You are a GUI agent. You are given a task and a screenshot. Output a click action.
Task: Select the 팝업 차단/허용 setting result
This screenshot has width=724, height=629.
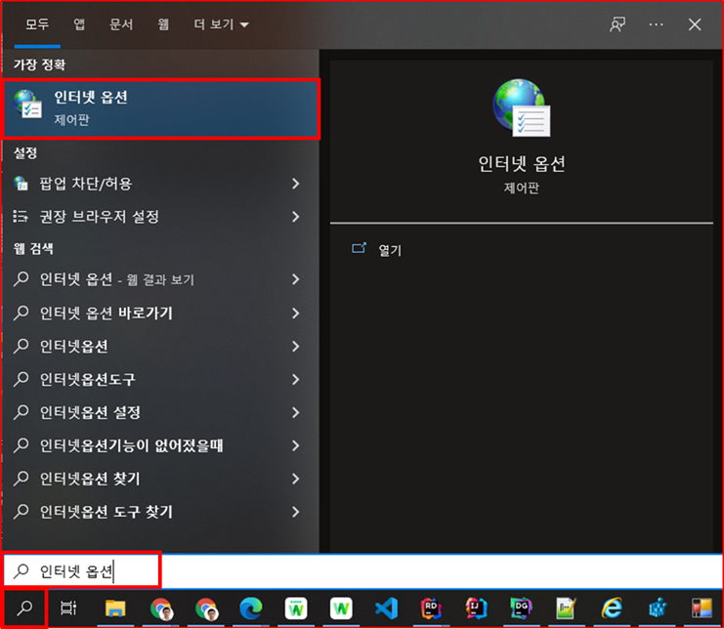coord(160,184)
